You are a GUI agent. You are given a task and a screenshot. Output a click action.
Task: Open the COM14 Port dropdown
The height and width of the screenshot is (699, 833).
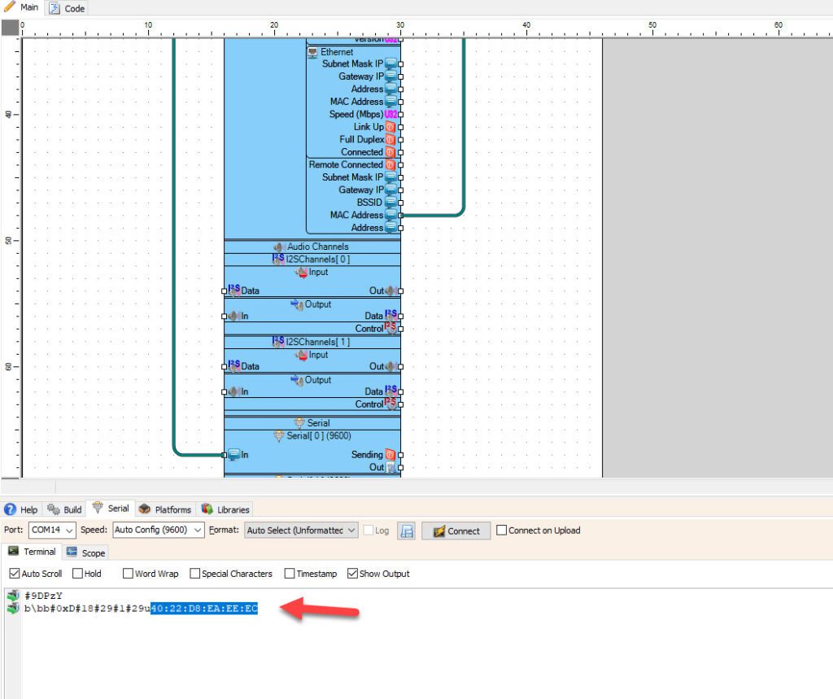point(52,531)
